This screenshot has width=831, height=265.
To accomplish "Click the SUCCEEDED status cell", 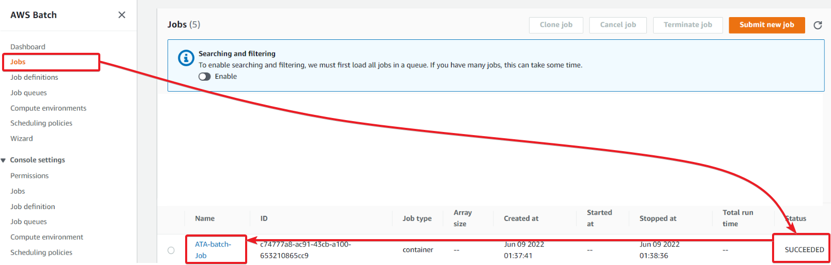I will click(805, 250).
